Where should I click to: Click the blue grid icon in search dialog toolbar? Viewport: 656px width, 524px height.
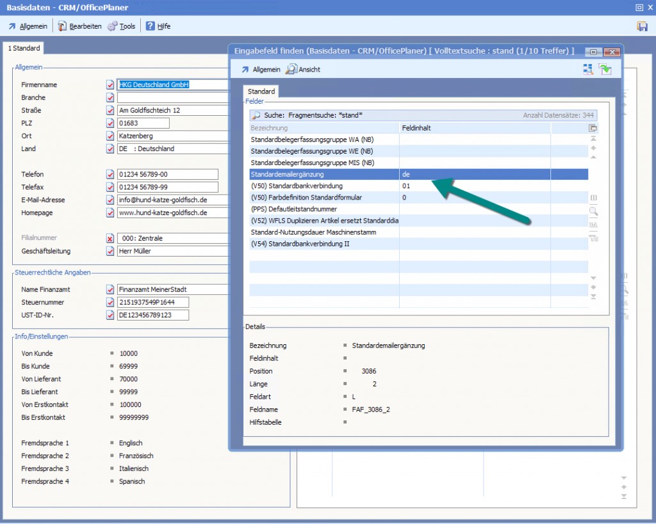click(588, 69)
